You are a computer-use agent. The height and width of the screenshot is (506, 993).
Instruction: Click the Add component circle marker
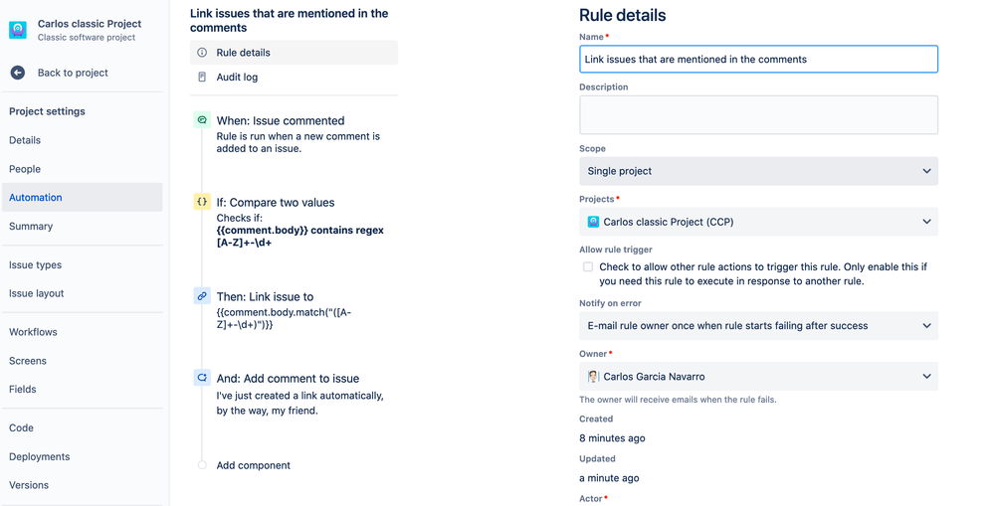point(202,465)
